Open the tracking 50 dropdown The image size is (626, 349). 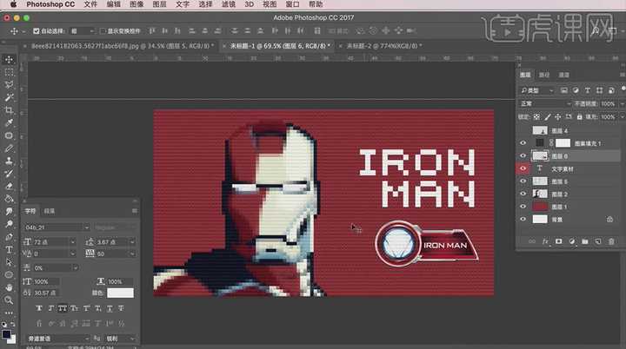coord(132,254)
